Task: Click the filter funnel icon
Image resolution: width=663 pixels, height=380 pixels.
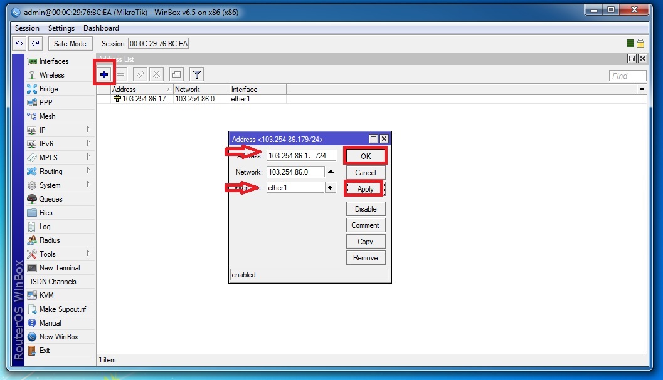Action: coord(196,74)
